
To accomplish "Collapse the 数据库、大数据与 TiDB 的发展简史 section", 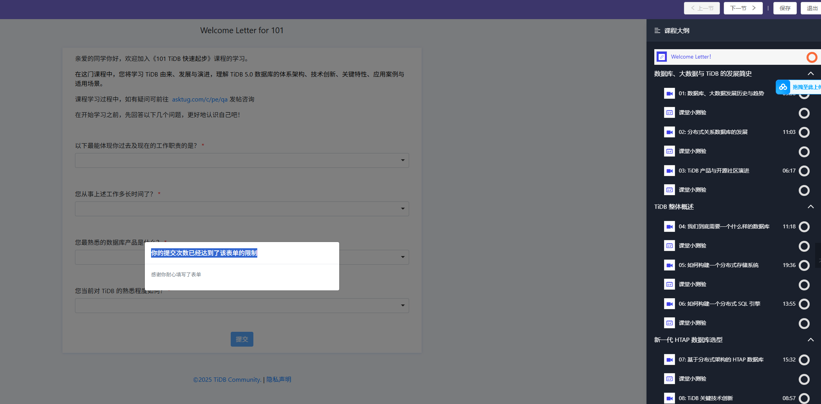I will click(811, 74).
